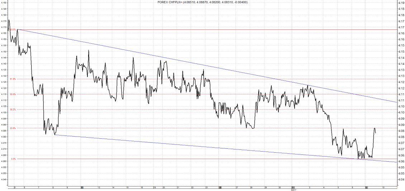Click the FOREX CHFPLN chart title text

[x=202, y=2]
